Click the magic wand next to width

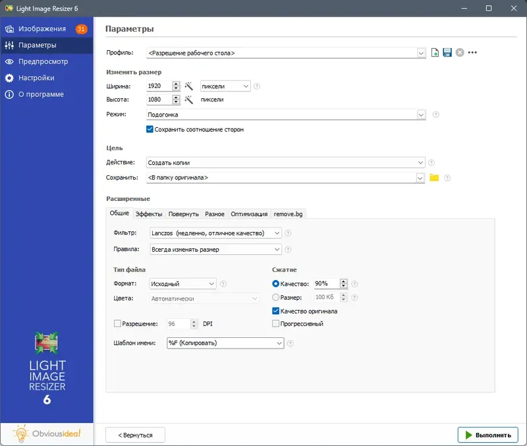(189, 86)
